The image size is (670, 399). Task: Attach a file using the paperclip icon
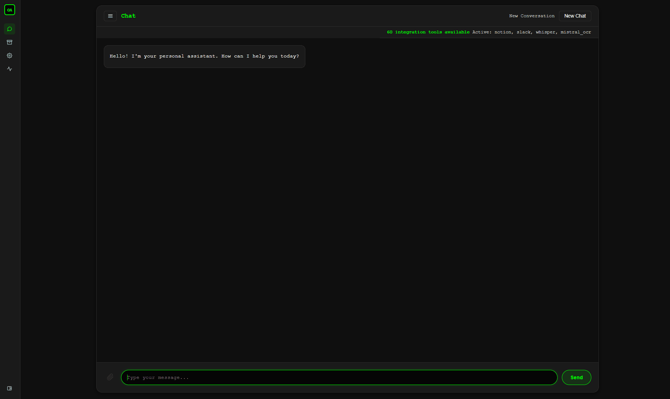click(110, 377)
